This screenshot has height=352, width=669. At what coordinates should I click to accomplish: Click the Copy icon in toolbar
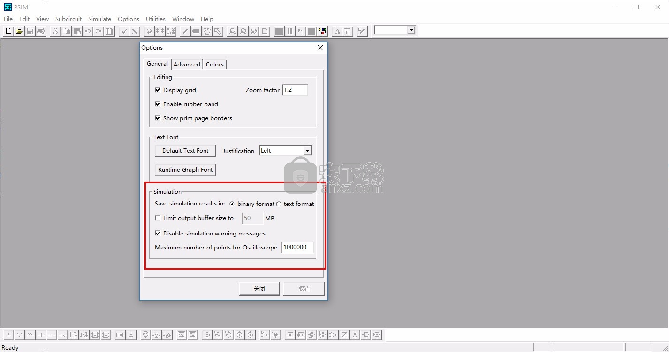click(x=66, y=31)
